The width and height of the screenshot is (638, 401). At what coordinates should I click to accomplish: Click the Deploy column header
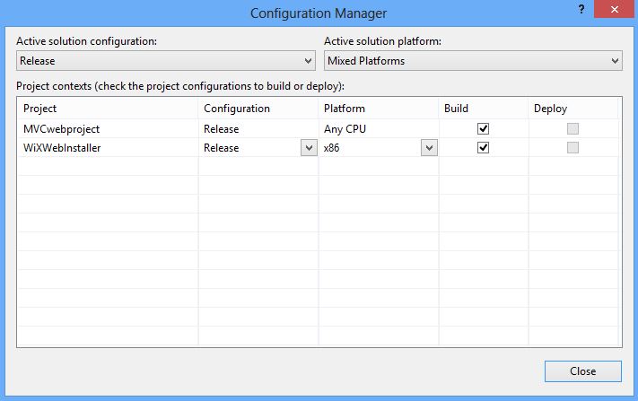pyautogui.click(x=573, y=109)
